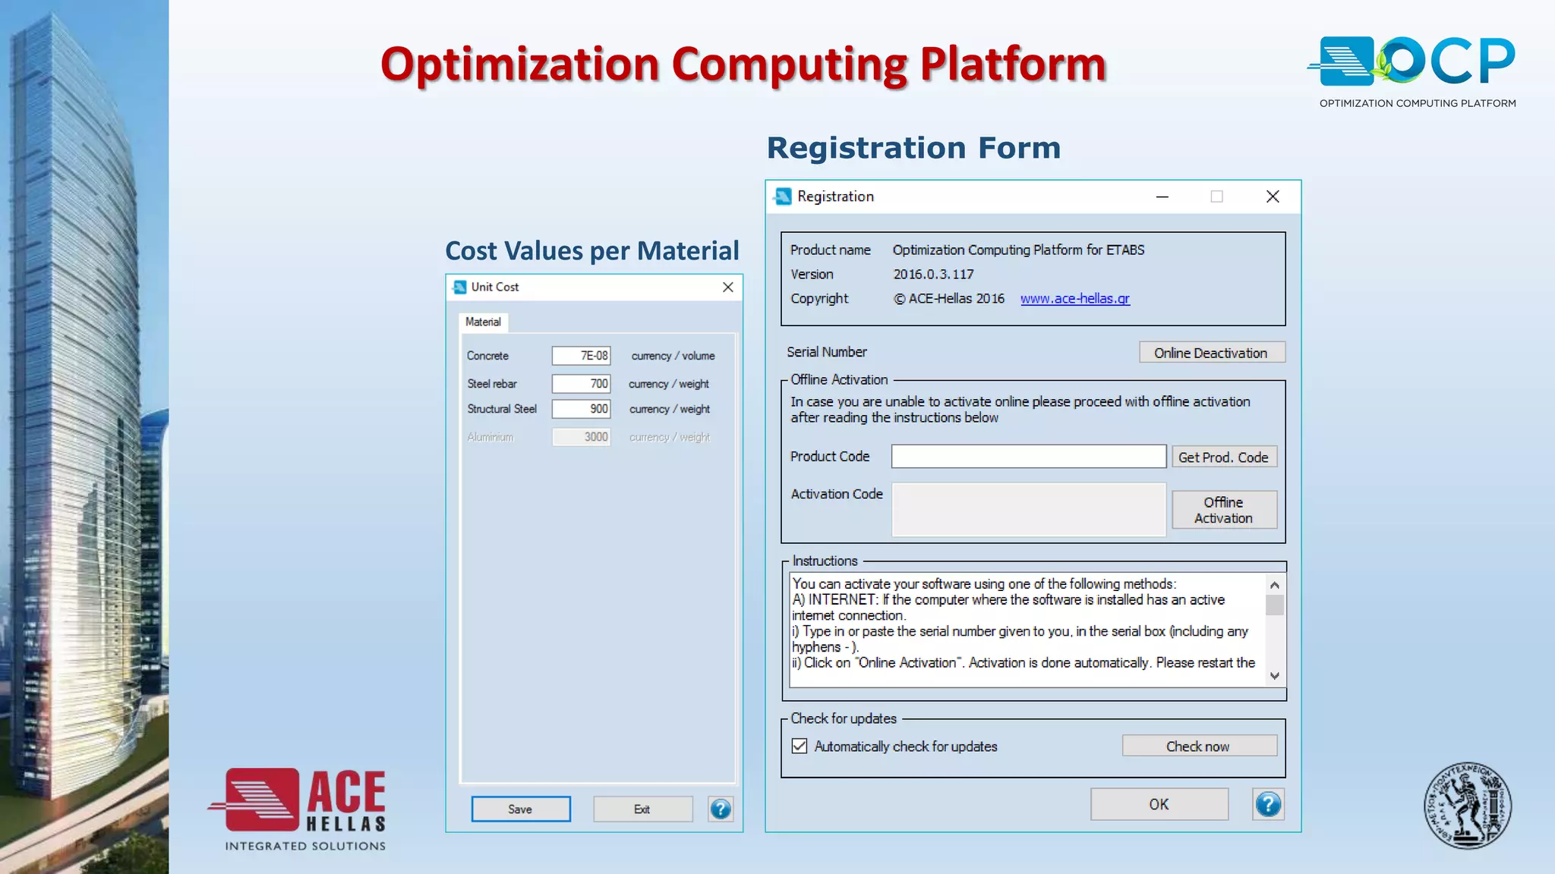This screenshot has height=874, width=1555.
Task: Minimize the Registration window
Action: [1162, 196]
